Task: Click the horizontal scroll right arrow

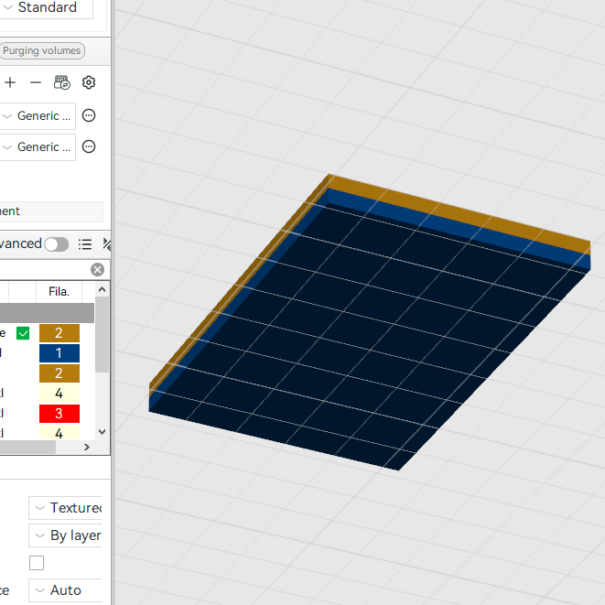Action: point(87,447)
